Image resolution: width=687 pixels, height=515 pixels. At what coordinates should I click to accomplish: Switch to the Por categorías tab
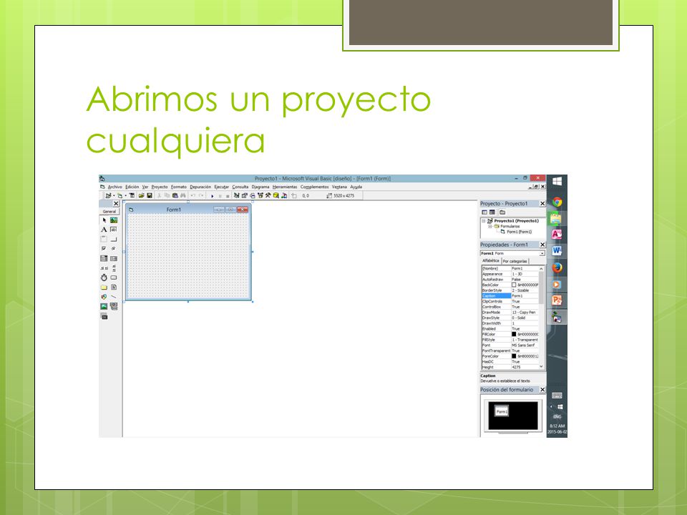[x=515, y=261]
